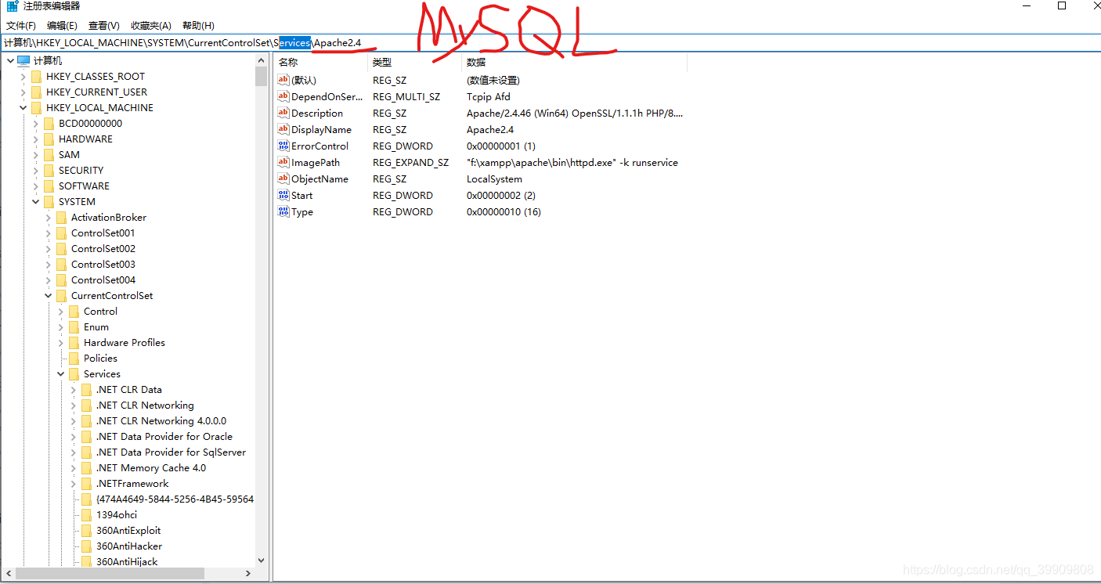The width and height of the screenshot is (1101, 584).
Task: Expand the ControlSet001 key
Action: tap(48, 233)
